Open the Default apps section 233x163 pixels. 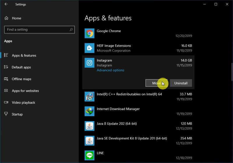point(21,67)
